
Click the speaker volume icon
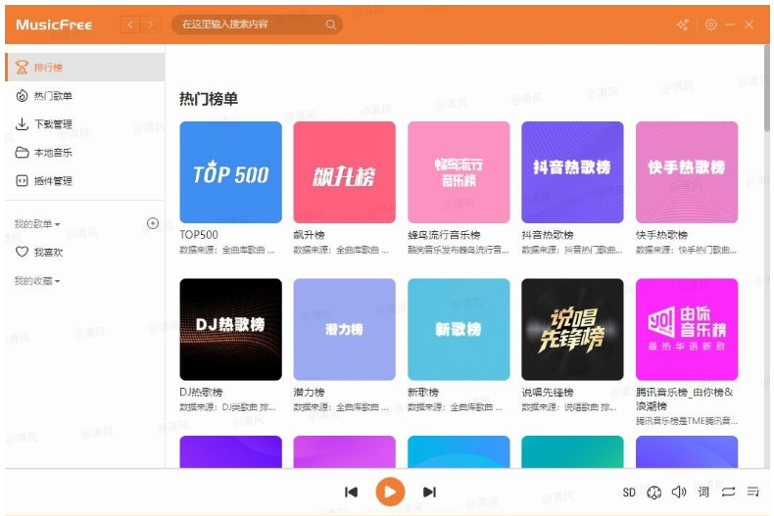(679, 492)
